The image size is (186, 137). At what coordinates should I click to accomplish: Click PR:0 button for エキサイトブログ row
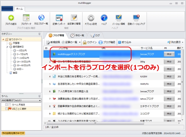pyautogui.click(x=169, y=106)
